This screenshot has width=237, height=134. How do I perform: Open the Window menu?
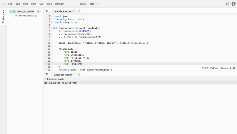click(x=59, y=4)
